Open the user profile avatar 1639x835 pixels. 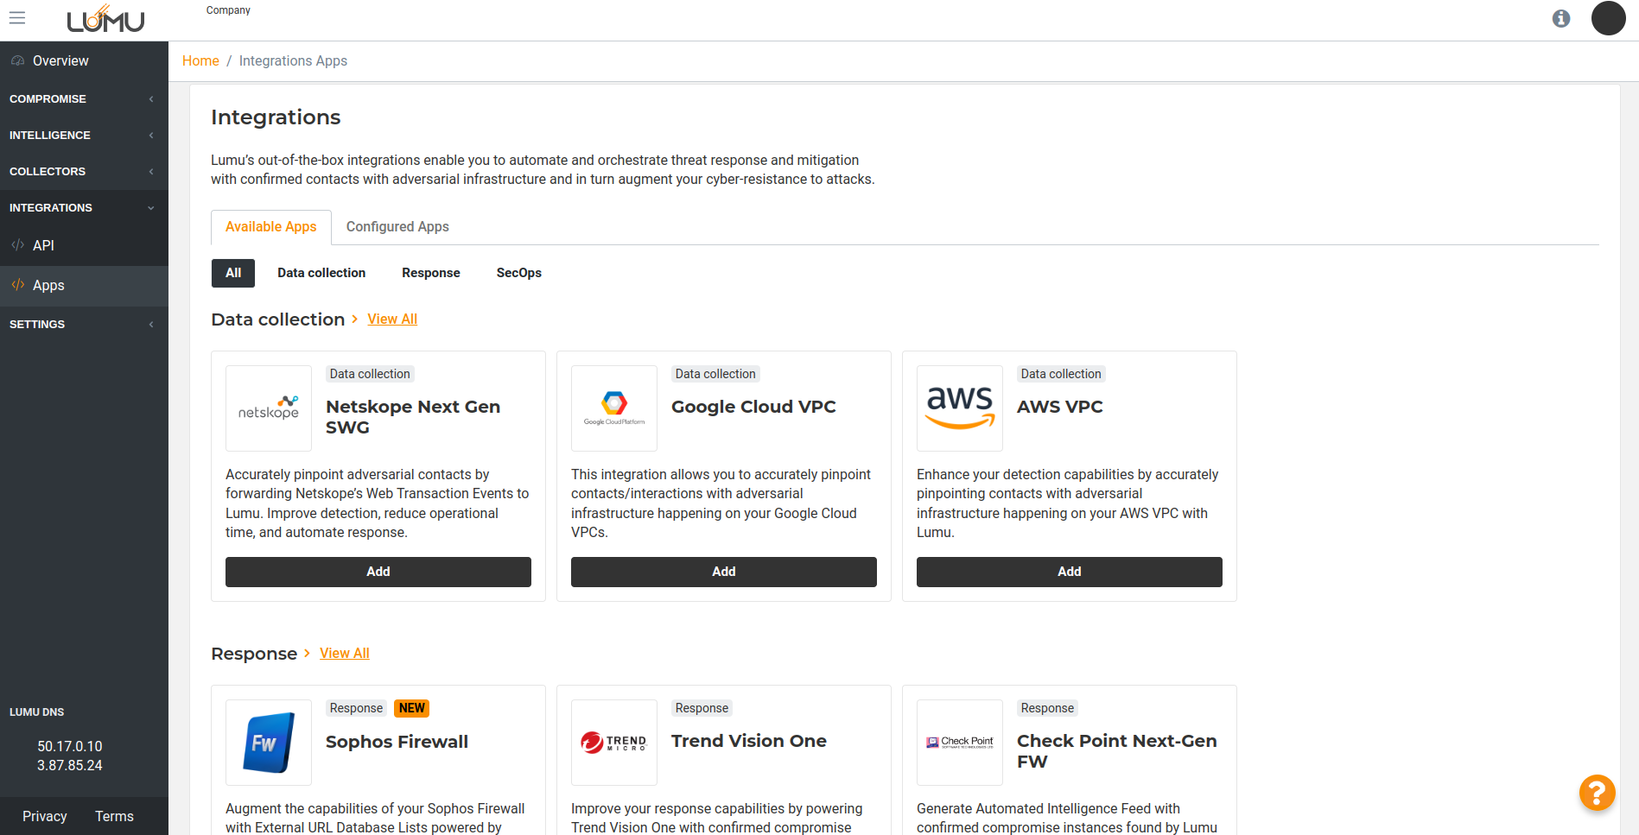[1608, 18]
